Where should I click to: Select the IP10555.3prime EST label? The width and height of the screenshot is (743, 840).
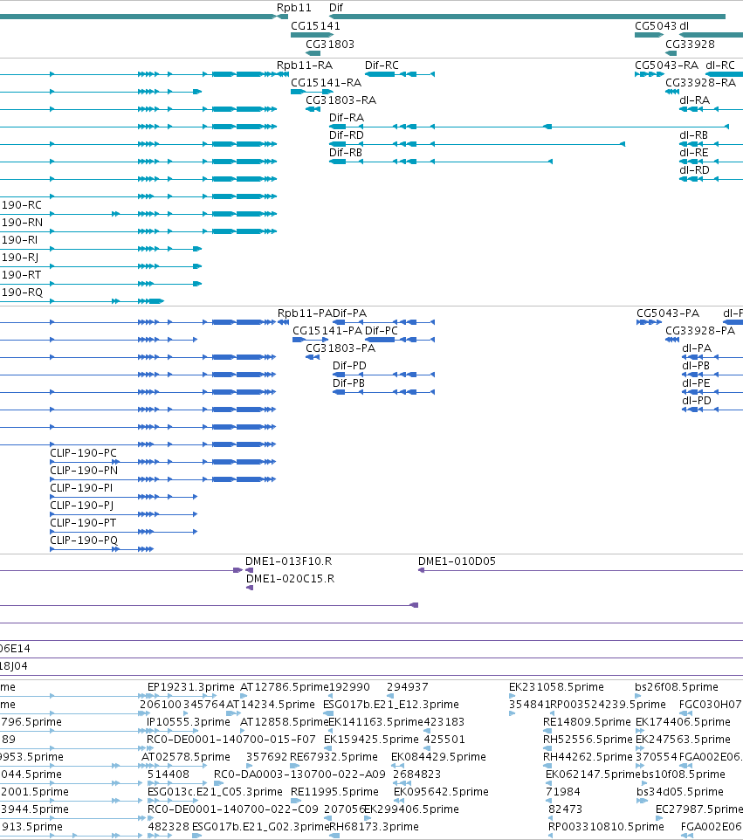coord(188,721)
